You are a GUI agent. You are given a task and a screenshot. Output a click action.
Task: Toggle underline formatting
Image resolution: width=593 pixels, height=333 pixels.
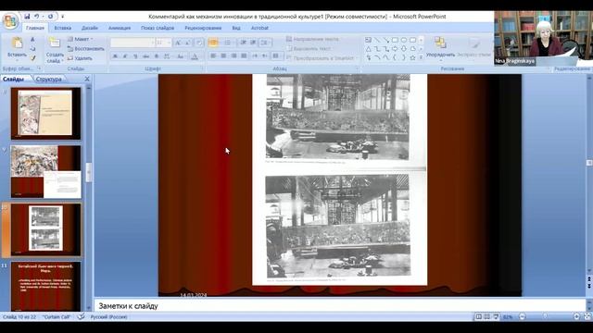[x=135, y=56]
